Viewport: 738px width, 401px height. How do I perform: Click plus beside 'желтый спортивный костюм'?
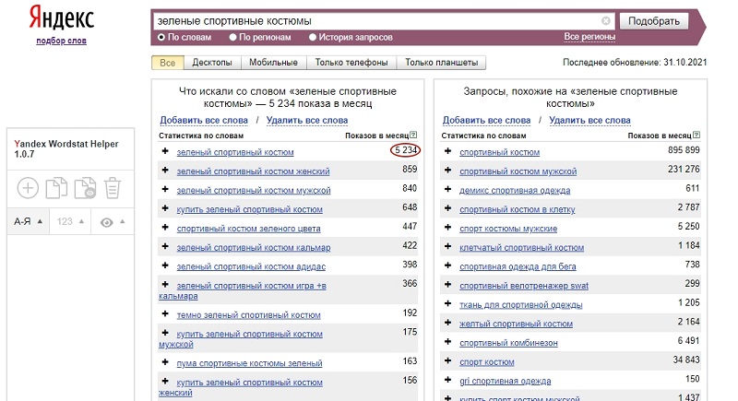coord(448,323)
